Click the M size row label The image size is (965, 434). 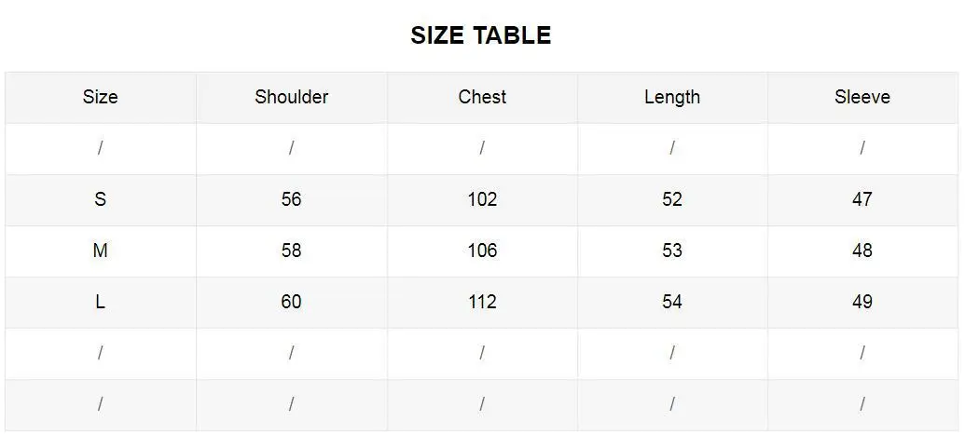coord(101,251)
